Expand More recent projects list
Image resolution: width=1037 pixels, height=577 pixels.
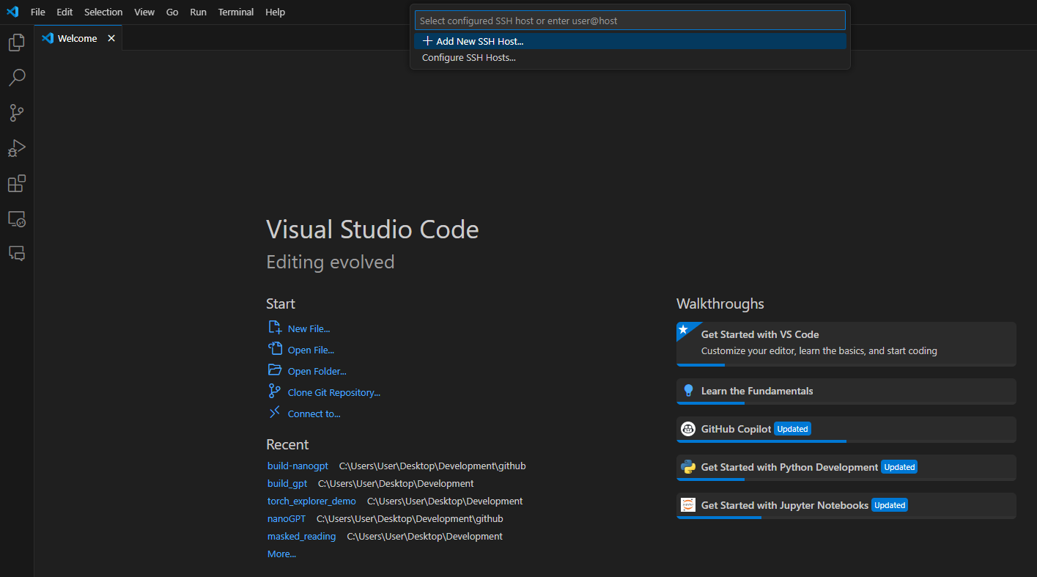pyautogui.click(x=281, y=554)
